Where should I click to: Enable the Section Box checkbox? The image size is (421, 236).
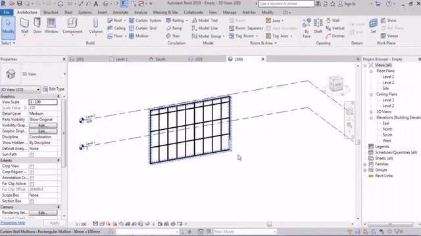pos(32,201)
